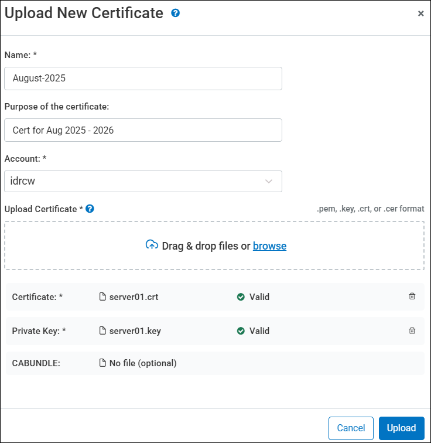Select the server01.crt file name

[134, 297]
